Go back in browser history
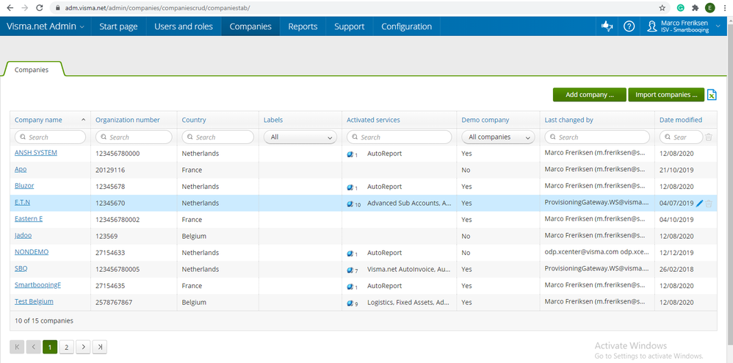733x363 pixels. [10, 8]
